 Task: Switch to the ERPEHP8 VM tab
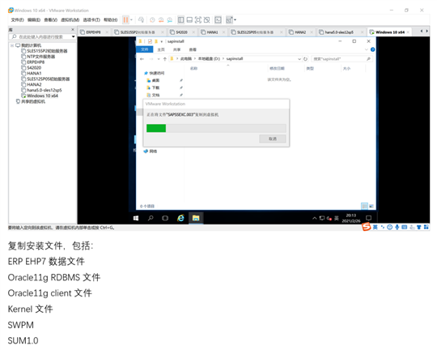(93, 32)
